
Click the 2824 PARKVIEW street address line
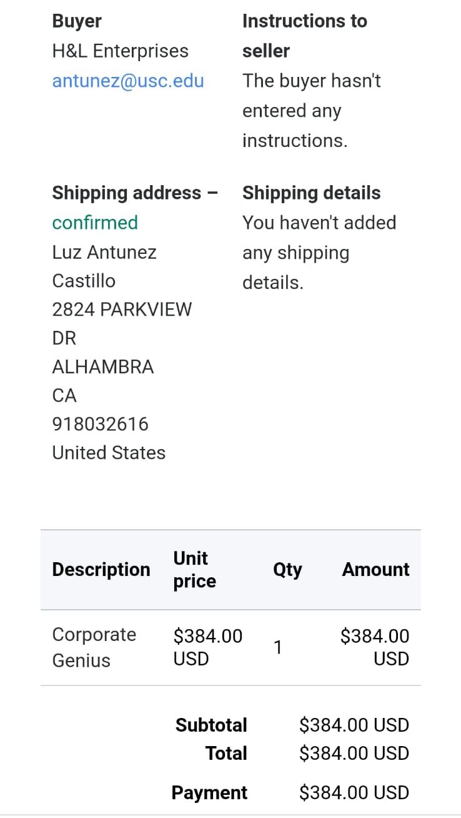[122, 310]
